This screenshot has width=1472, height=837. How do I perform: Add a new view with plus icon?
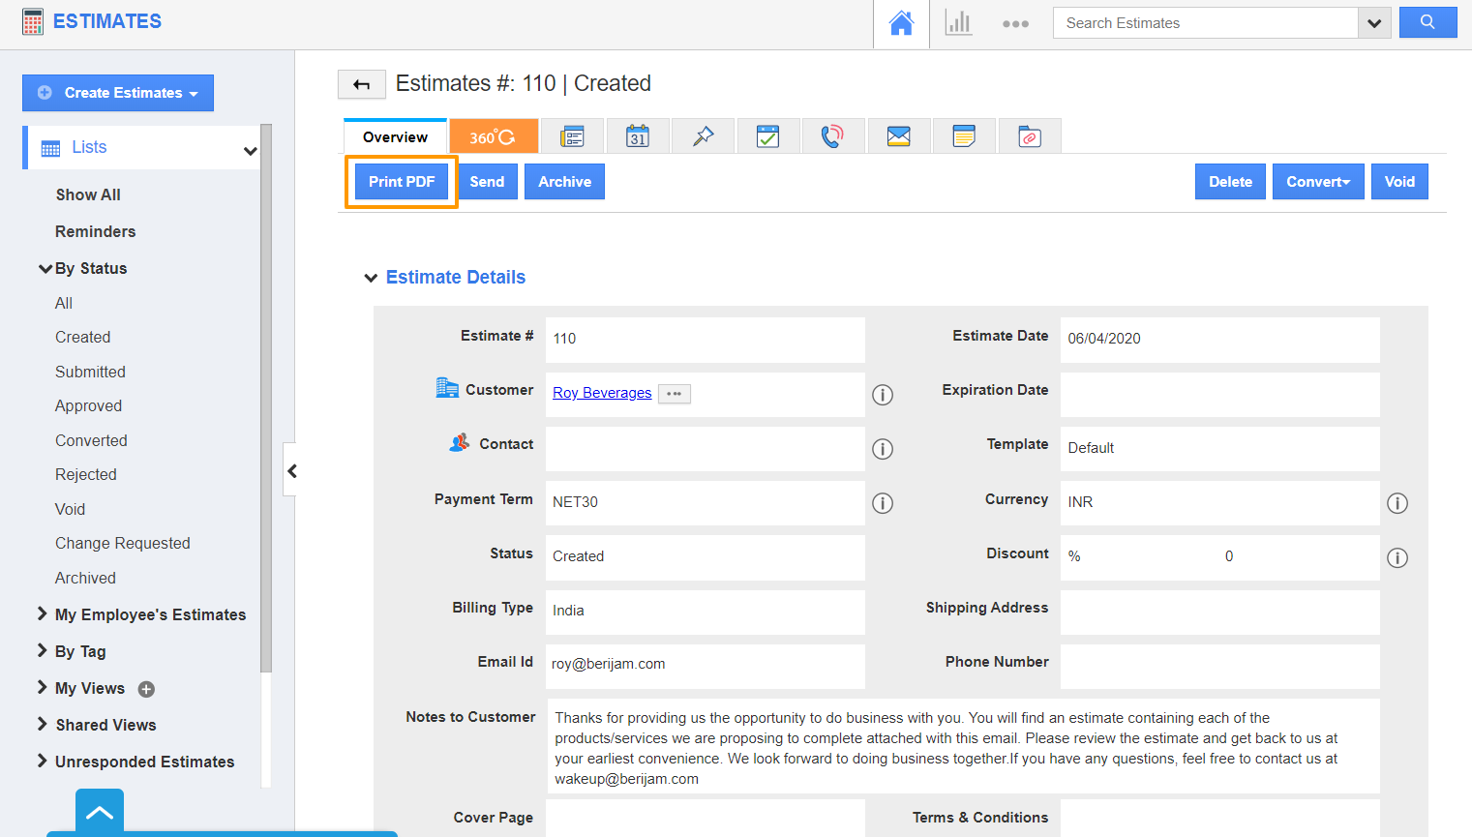(146, 689)
